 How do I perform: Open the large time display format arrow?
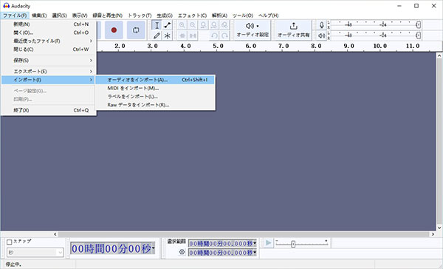click(153, 248)
